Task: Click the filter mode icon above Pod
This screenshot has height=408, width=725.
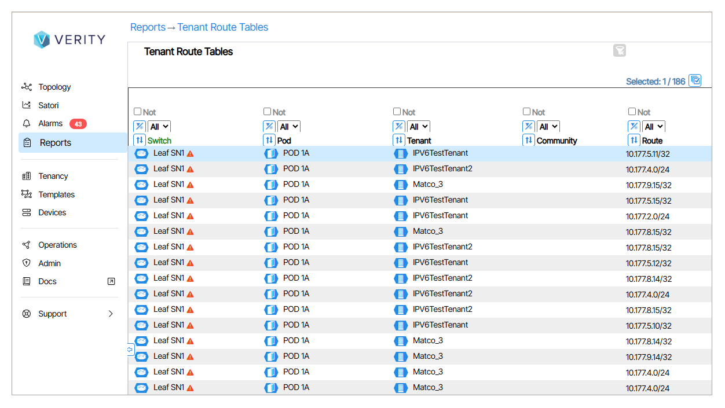Action: point(269,126)
